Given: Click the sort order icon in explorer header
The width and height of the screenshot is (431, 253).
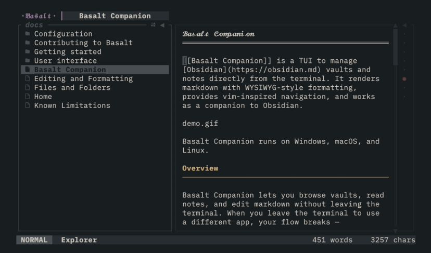Looking at the screenshot, I should click(x=153, y=25).
